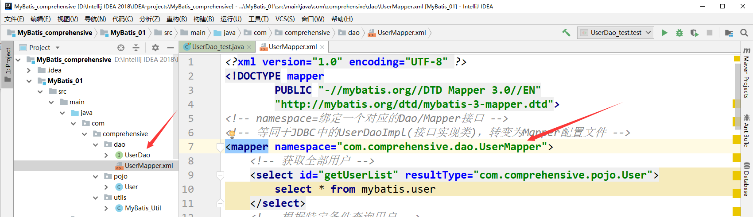Start debugging with the bug icon

coord(679,33)
